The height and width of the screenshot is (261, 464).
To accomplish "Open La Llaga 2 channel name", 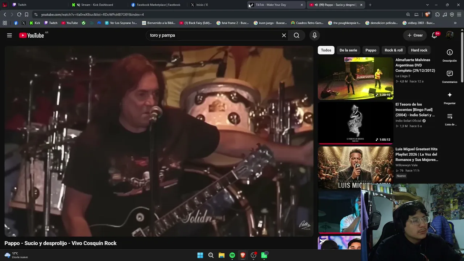I will click(403, 76).
